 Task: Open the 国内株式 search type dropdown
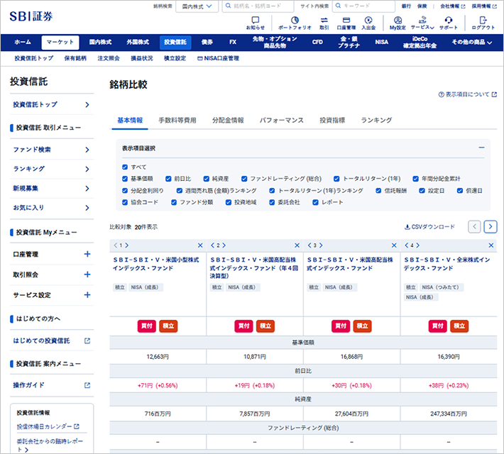197,6
